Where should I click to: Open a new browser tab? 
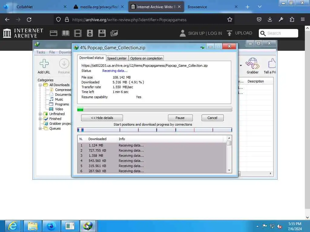247,7
